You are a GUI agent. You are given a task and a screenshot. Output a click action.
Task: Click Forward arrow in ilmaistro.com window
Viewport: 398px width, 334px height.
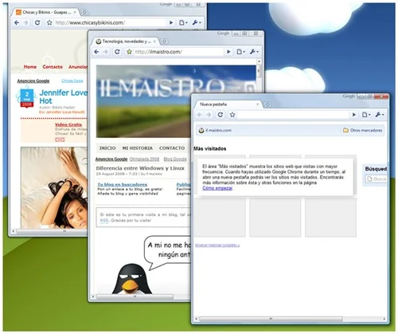106,52
